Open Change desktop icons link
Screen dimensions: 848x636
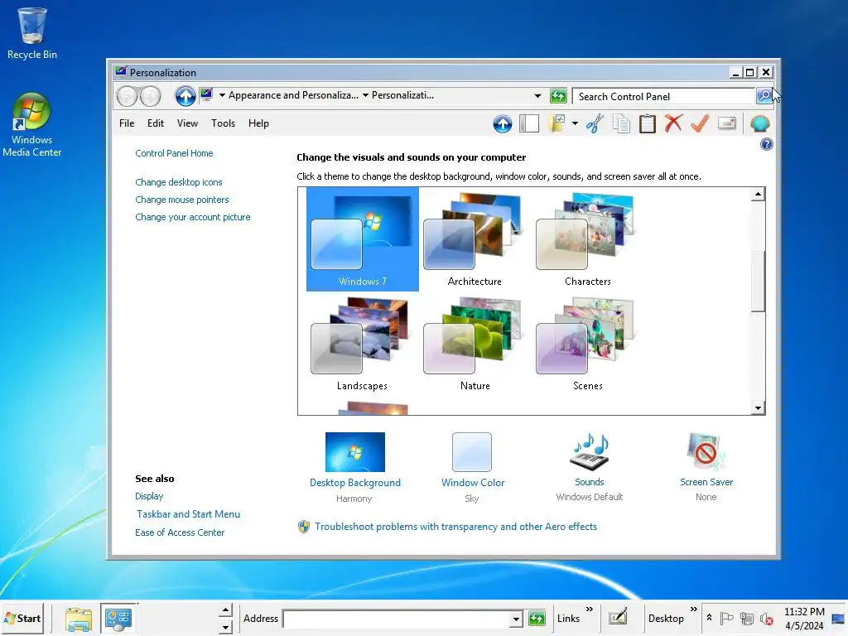179,182
